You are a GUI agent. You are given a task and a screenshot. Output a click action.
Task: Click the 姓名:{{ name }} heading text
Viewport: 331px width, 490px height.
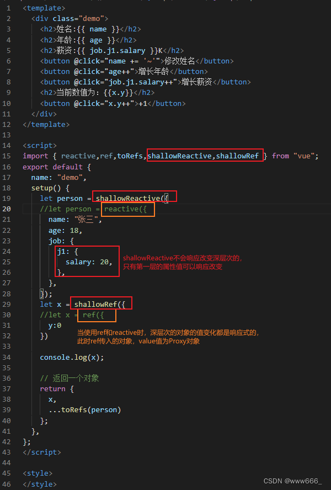pos(88,29)
